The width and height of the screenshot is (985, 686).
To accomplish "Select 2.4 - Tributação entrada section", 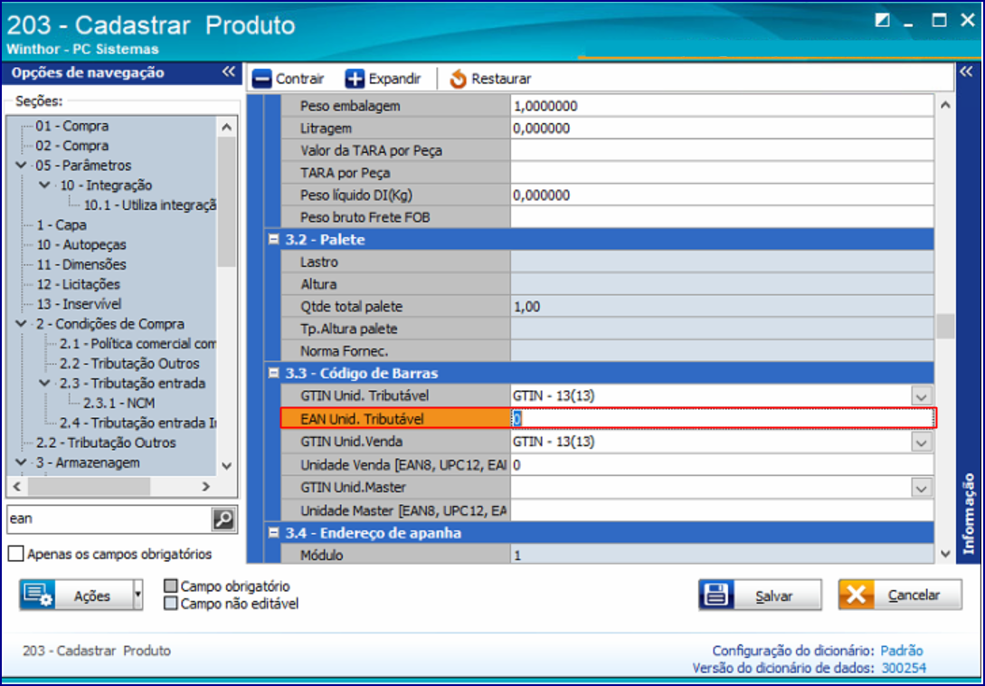I will pyautogui.click(x=137, y=423).
